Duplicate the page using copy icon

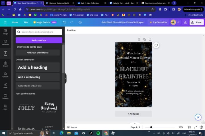(144, 39)
